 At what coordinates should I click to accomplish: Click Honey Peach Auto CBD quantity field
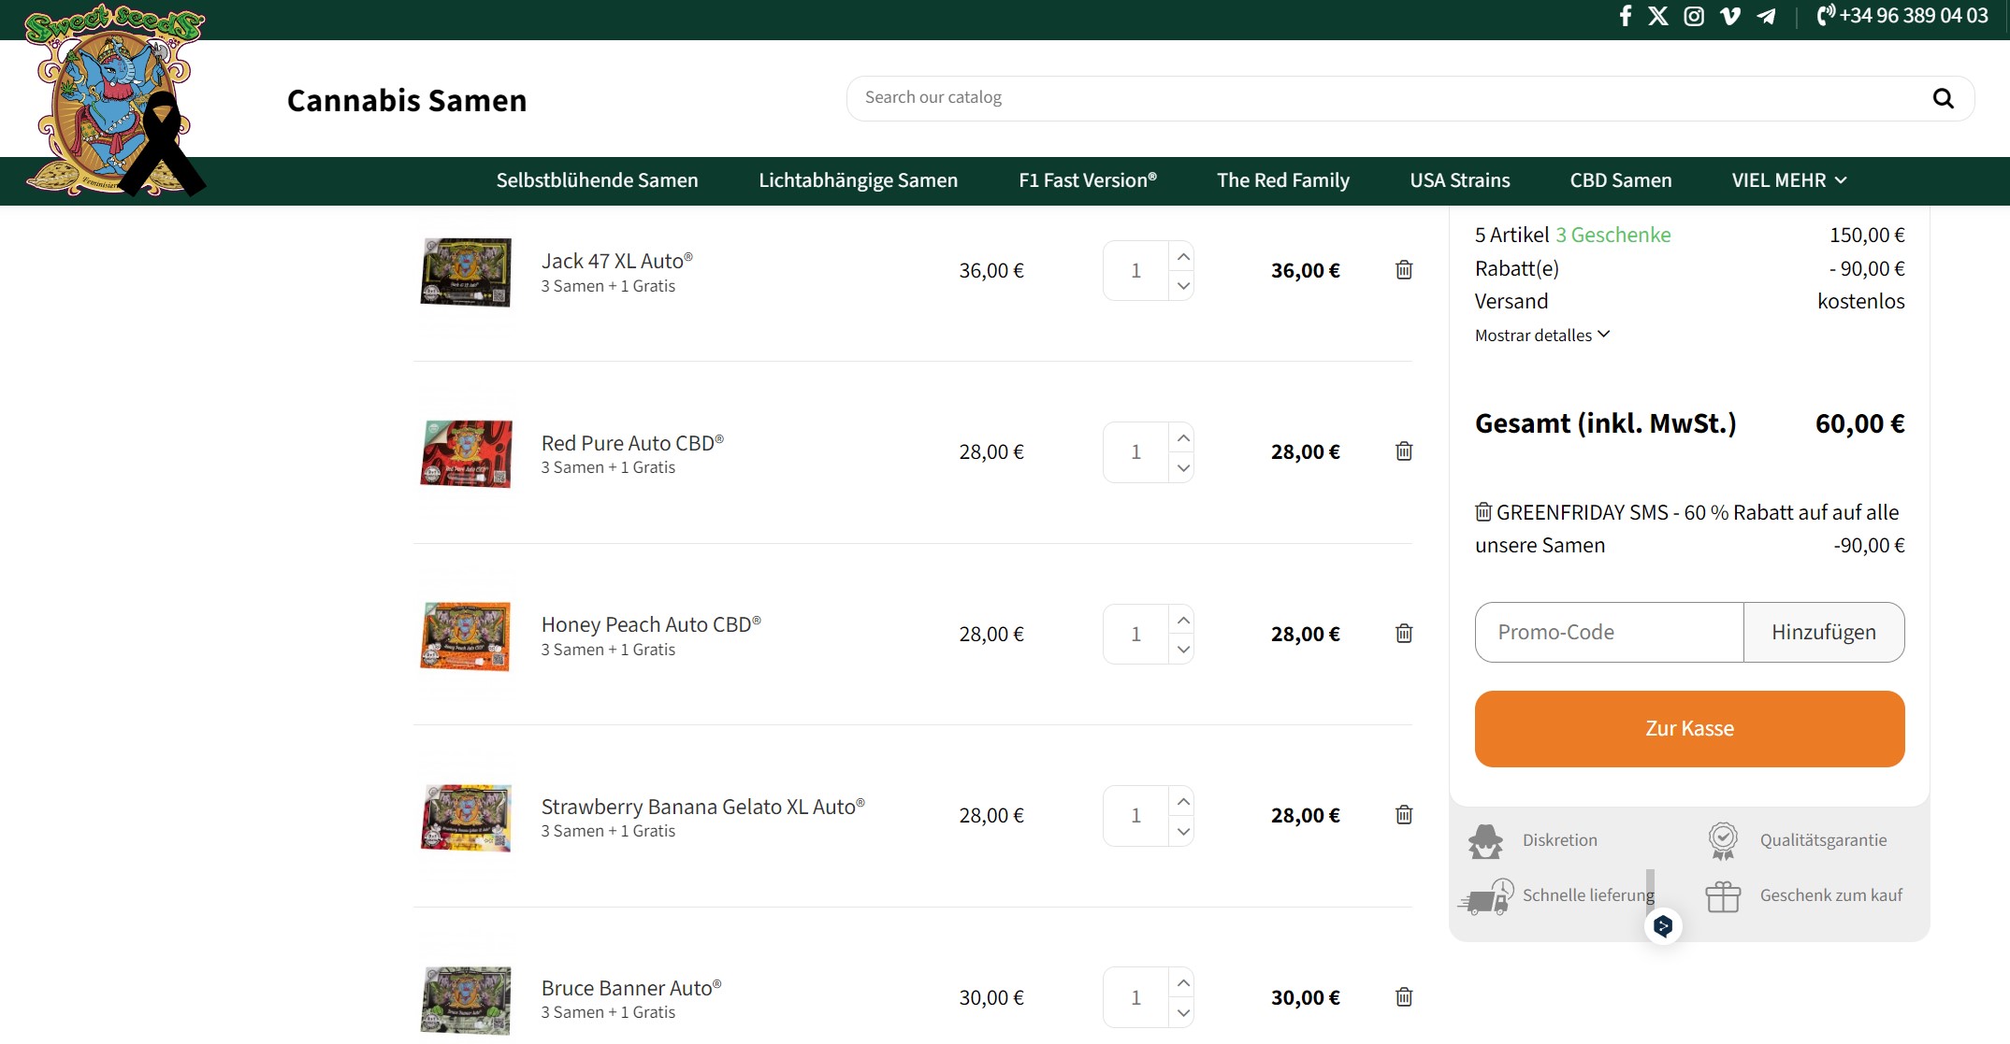pos(1135,635)
